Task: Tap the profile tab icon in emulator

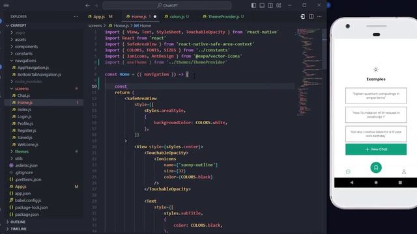Action: 404,172
